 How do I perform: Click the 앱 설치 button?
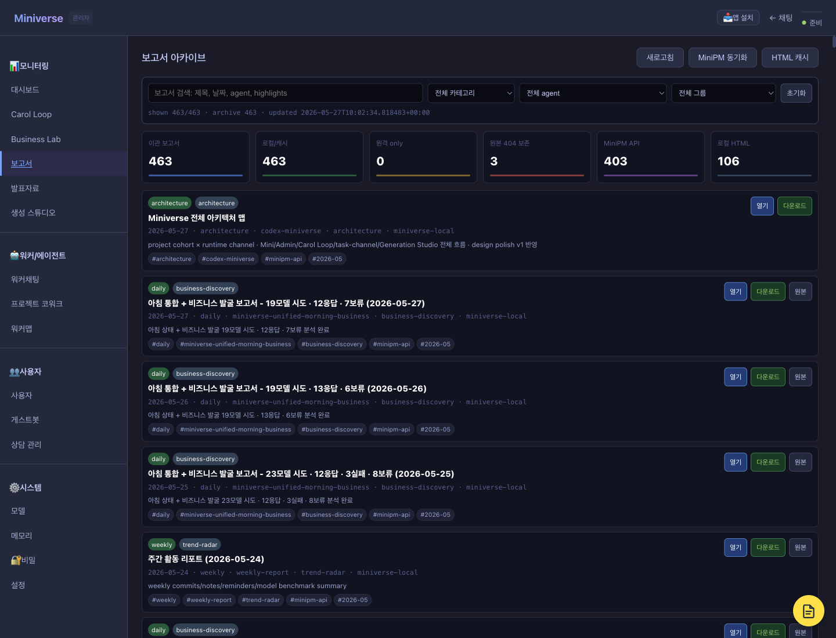click(x=738, y=18)
